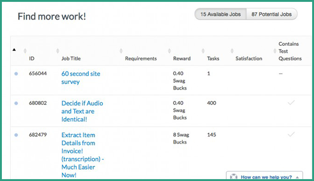The width and height of the screenshot is (314, 181).
Task: Click the 0.40 Swag Bucks reward for job 680802
Action: pos(180,110)
